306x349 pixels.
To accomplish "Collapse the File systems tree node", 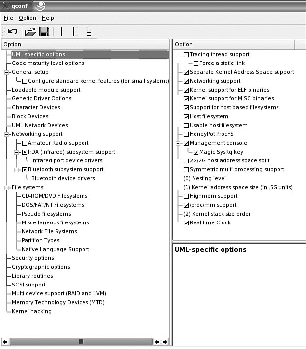I will 7,188.
